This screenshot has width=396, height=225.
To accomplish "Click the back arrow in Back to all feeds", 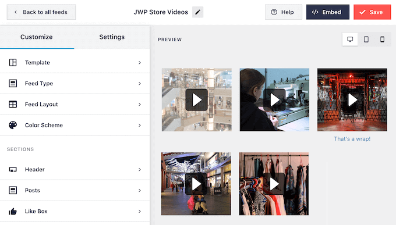I will 16,12.
